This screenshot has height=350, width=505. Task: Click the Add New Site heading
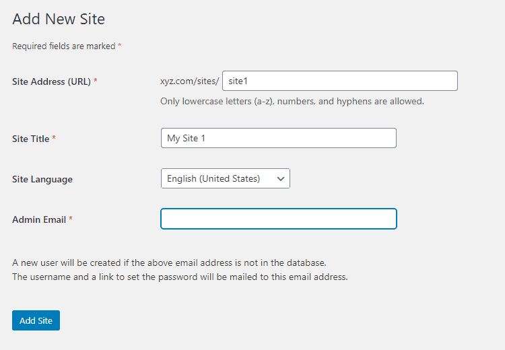[59, 19]
